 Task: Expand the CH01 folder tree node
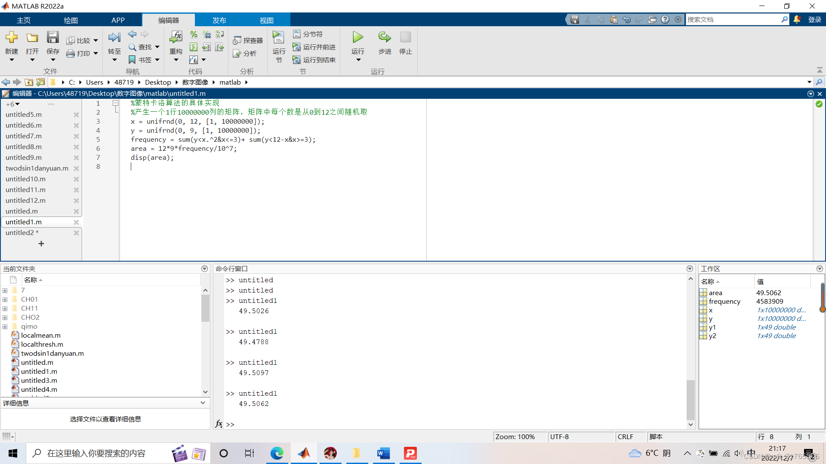(x=5, y=299)
